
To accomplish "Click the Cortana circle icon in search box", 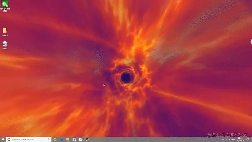I will tap(9, 139).
